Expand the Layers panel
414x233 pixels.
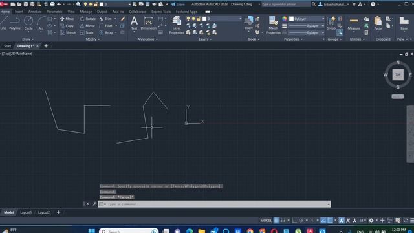point(205,39)
